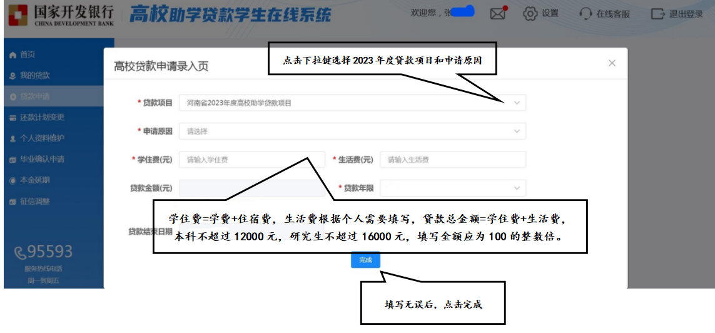The image size is (715, 333).
Task: Click the 还款计划变更 sidebar icon
Action: pyautogui.click(x=13, y=118)
